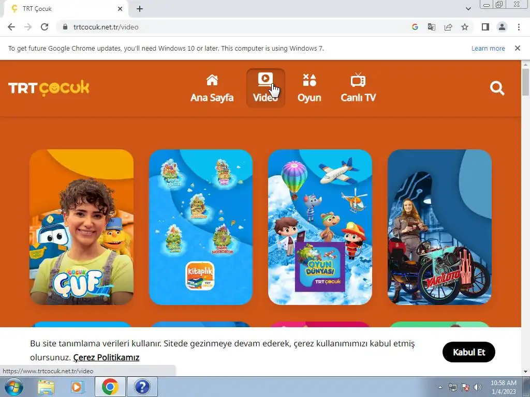Open the Çocuk Çuf show card
The width and height of the screenshot is (530, 397).
pos(81,227)
